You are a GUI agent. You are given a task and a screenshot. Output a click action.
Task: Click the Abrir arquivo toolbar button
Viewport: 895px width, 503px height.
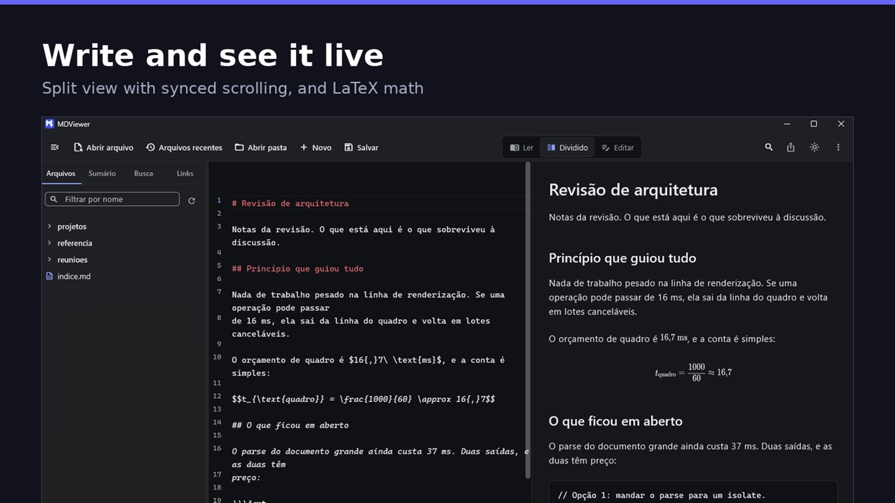click(x=104, y=148)
